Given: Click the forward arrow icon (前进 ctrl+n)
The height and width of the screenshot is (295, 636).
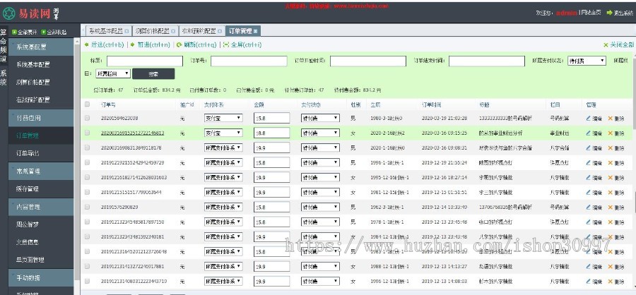Looking at the screenshot, I should click(x=132, y=45).
